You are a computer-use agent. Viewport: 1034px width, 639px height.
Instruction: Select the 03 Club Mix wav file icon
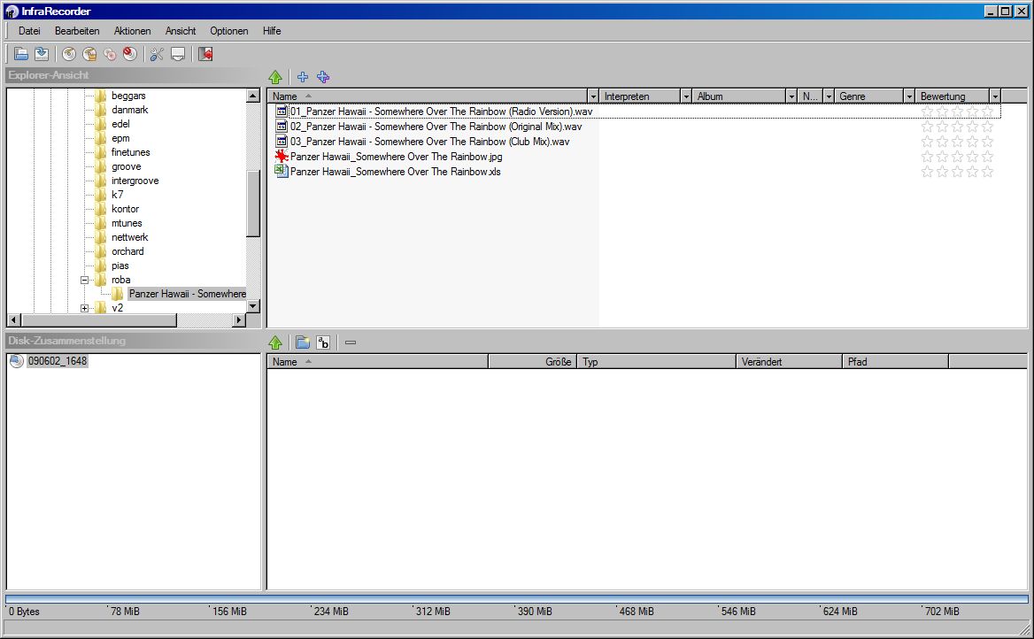282,141
